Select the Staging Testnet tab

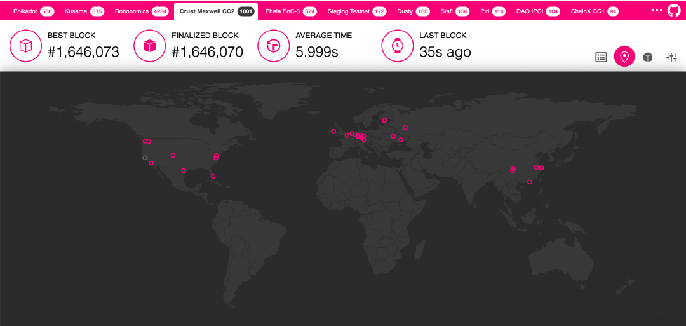point(356,11)
